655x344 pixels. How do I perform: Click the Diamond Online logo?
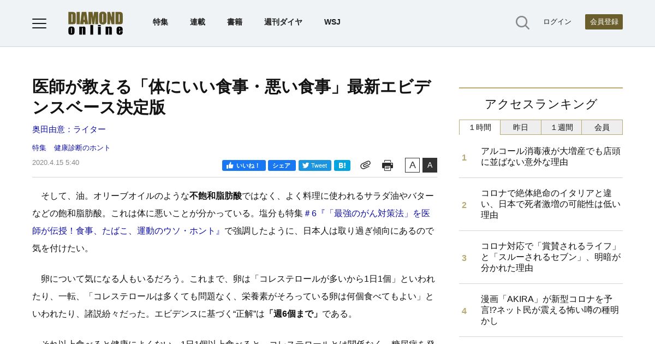point(96,23)
